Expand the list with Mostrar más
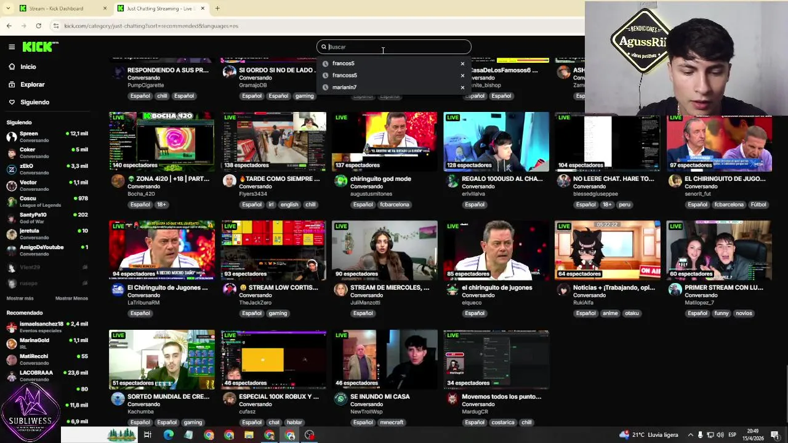This screenshot has height=443, width=788. (x=20, y=298)
